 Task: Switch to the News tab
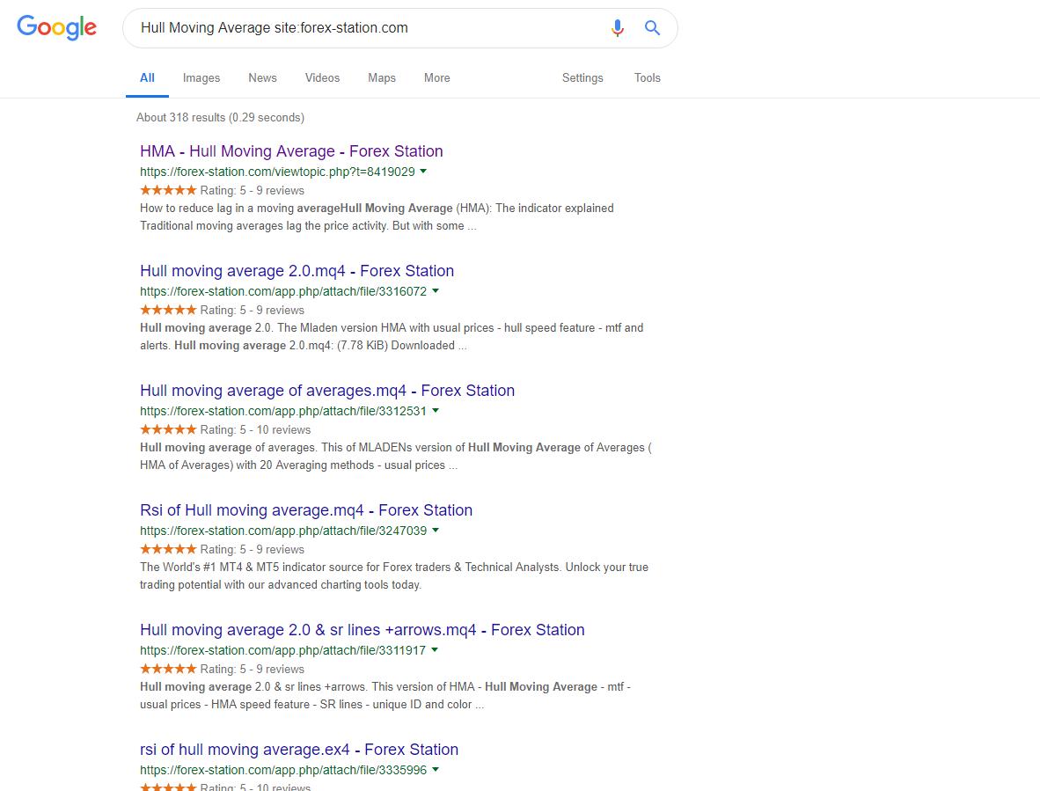pos(263,77)
